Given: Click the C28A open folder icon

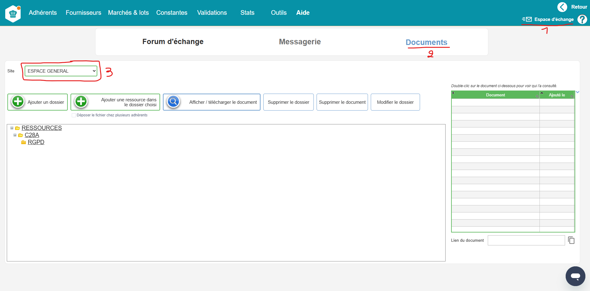Looking at the screenshot, I should (21, 135).
